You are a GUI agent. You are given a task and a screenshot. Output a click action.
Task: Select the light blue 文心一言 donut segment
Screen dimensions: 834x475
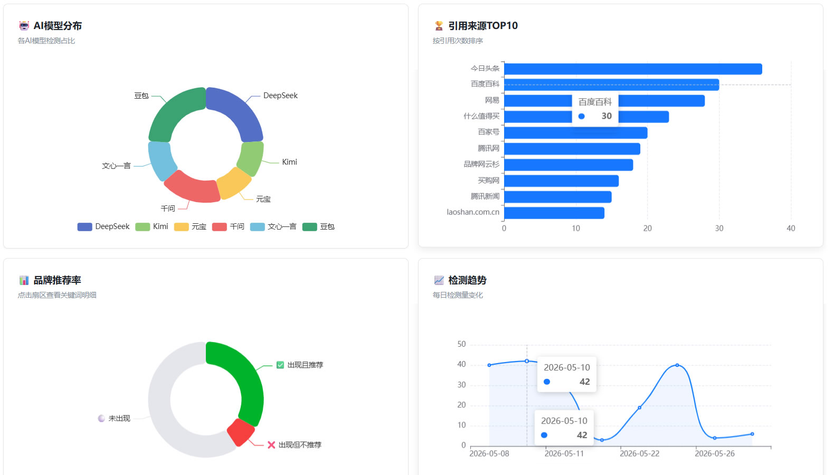160,161
